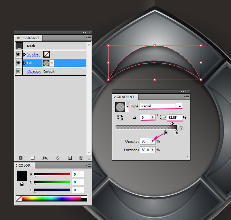Toggle visibility of the Fill attribute
Image resolution: width=231 pixels, height=220 pixels.
pos(18,63)
